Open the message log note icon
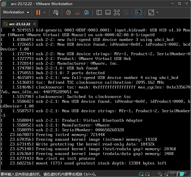 (182, 174)
